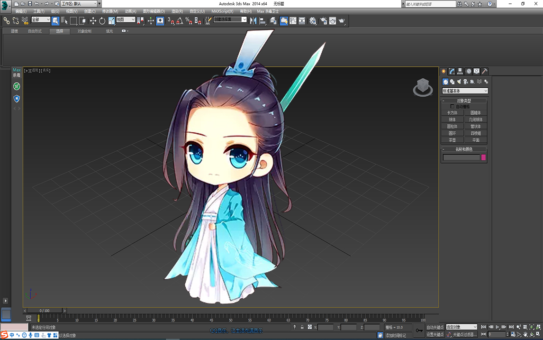Viewport: 543px width, 340px height.
Task: Open the Hierarchy panel tab
Action: pos(460,71)
